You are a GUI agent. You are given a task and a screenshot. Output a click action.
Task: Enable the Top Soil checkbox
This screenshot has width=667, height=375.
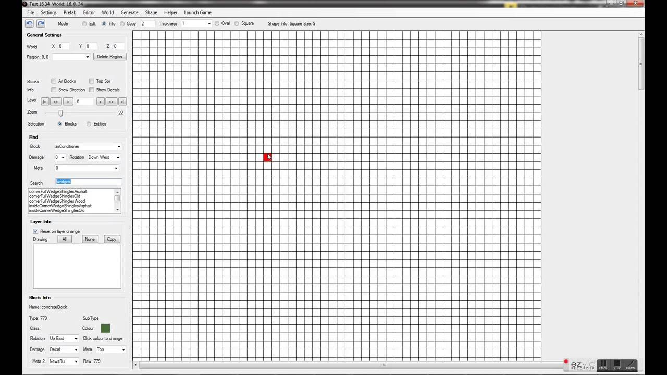click(x=92, y=81)
